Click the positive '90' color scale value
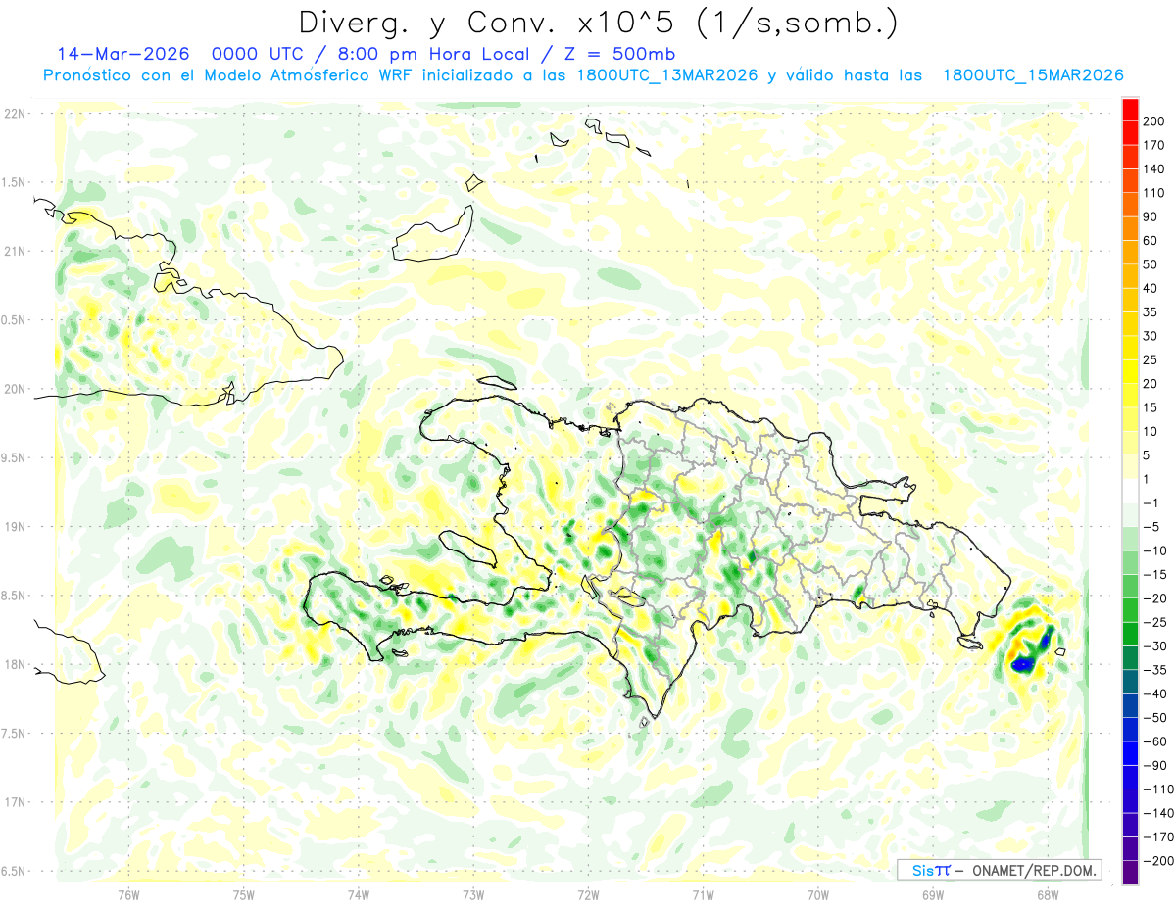 click(1151, 216)
